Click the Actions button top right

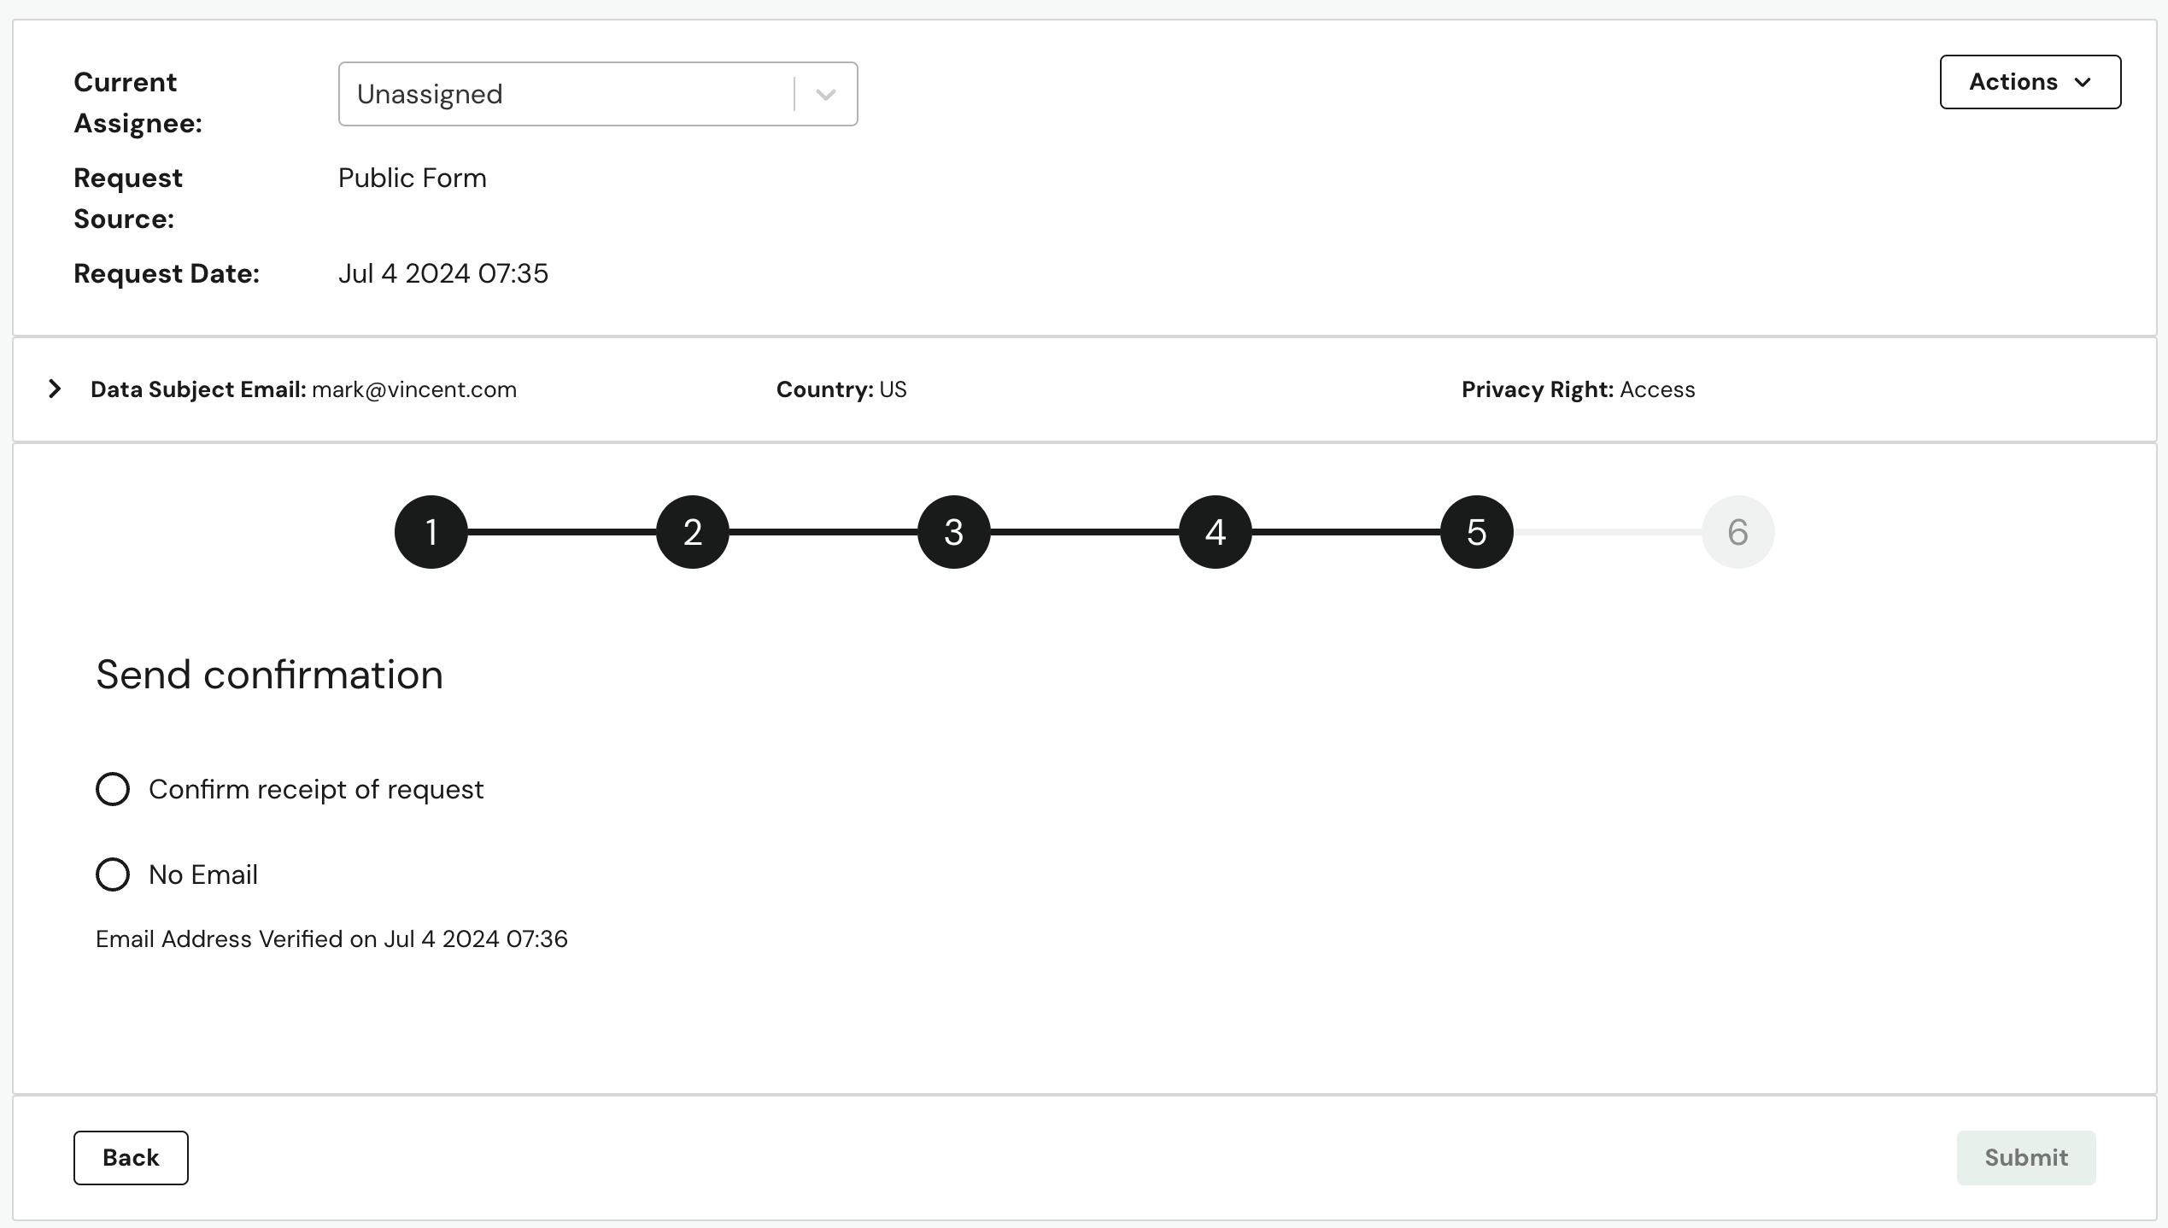(x=2030, y=82)
